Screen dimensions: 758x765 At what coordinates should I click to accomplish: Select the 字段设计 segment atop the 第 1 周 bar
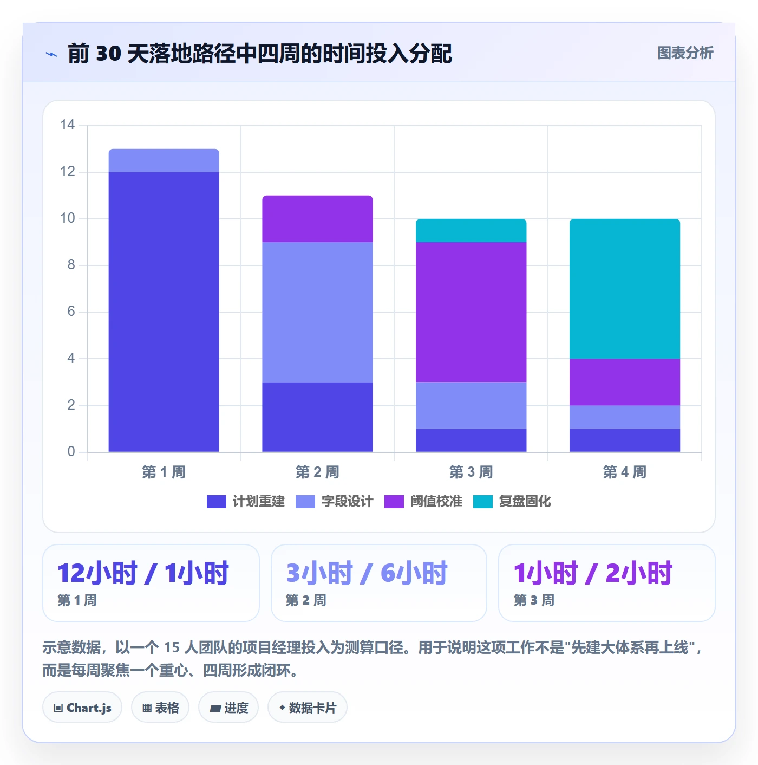point(164,161)
